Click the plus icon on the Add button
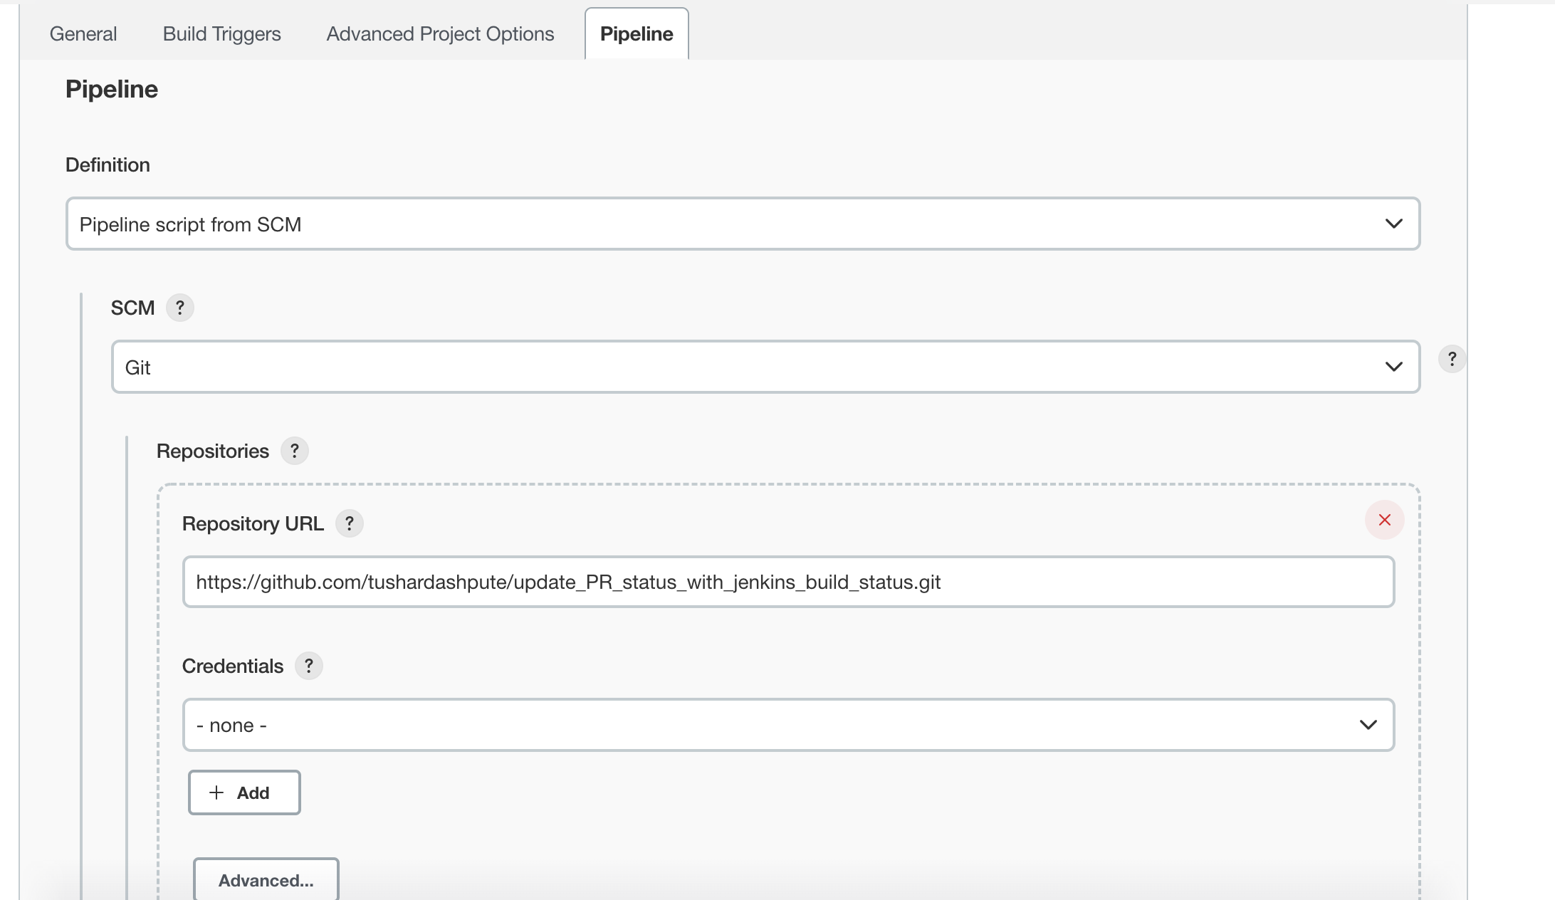The width and height of the screenshot is (1555, 900). [x=216, y=792]
